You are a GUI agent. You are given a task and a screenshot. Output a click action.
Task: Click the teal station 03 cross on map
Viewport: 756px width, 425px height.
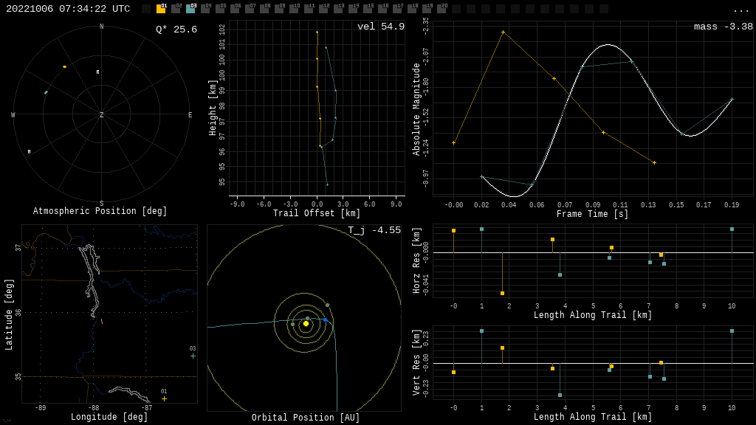193,356
